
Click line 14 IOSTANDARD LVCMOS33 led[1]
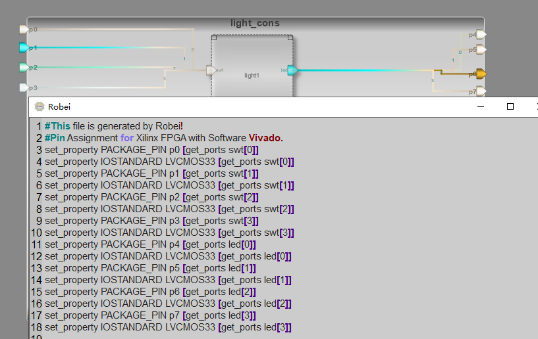tap(168, 280)
